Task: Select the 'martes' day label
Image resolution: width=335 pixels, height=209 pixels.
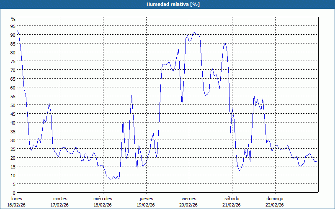Action: click(x=60, y=199)
